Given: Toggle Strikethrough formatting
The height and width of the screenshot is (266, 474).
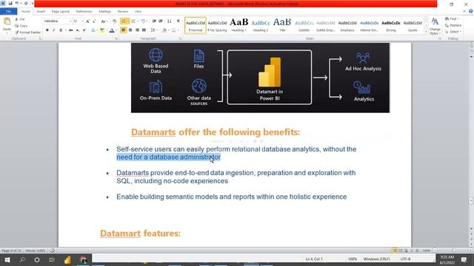Looking at the screenshot, I should (x=71, y=30).
